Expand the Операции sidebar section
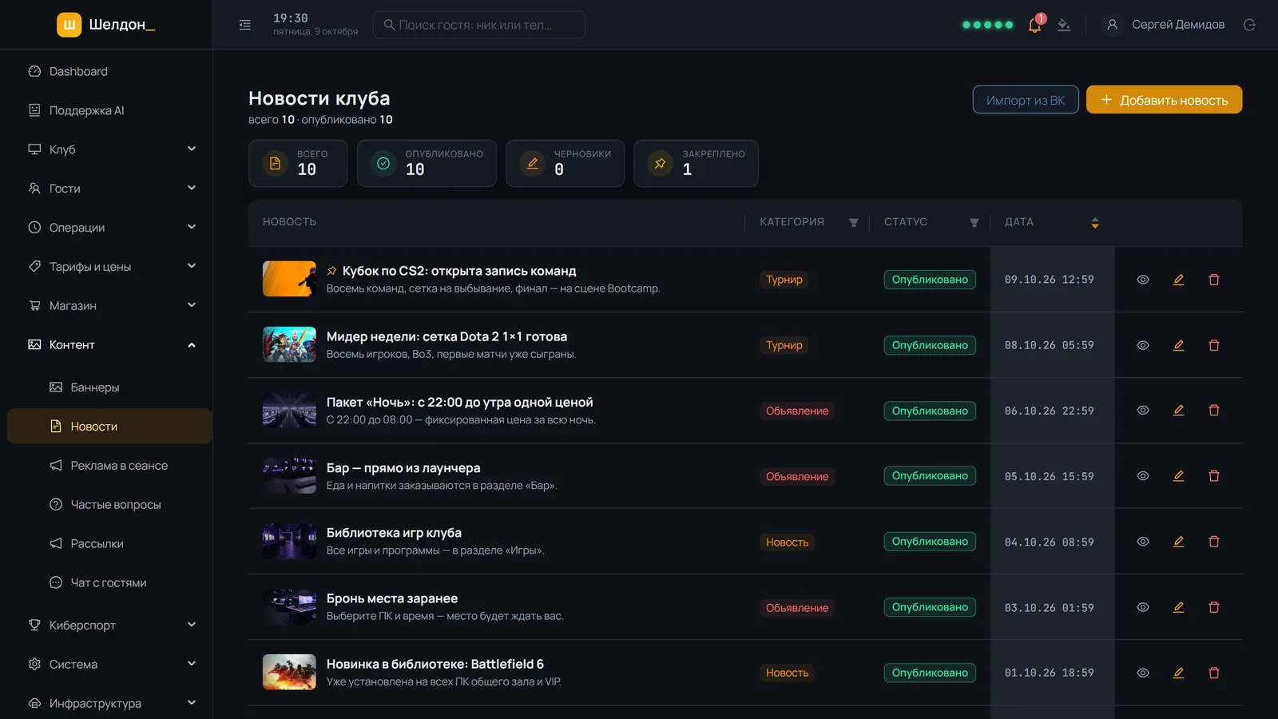Screen dimensions: 1278x719 109,228
